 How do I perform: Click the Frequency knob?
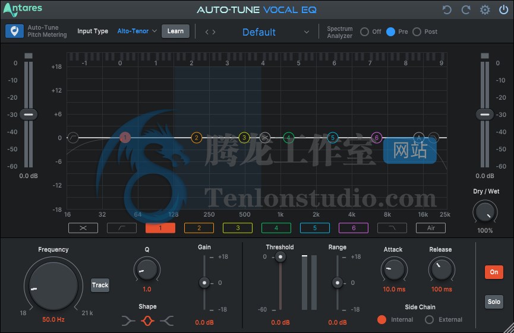point(53,286)
